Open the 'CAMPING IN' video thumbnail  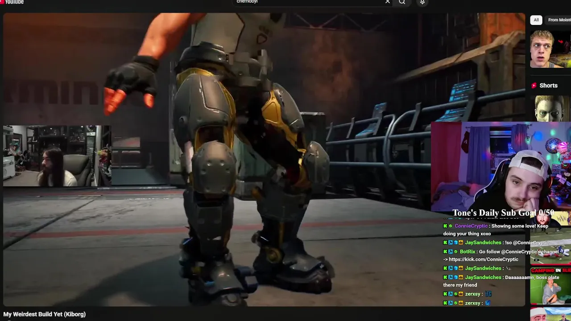[x=550, y=285]
